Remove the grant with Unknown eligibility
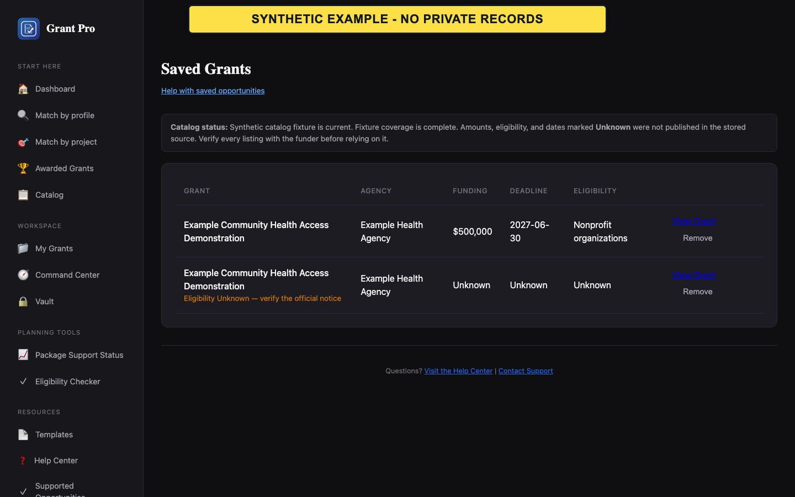 697,292
